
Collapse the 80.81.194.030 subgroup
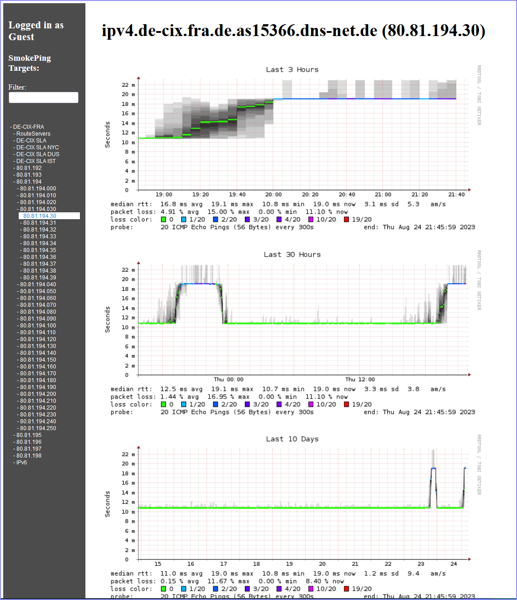coord(38,209)
